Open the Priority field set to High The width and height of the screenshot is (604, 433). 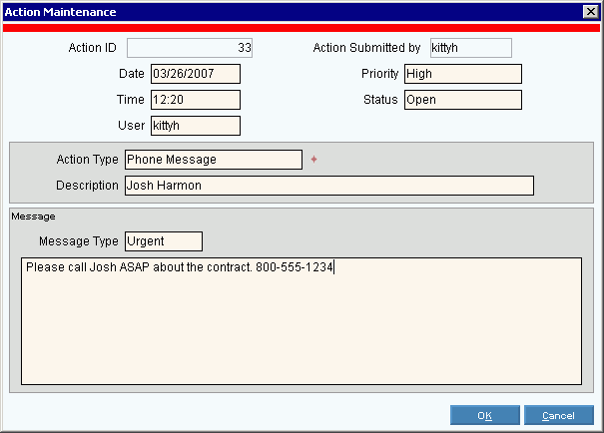(462, 74)
